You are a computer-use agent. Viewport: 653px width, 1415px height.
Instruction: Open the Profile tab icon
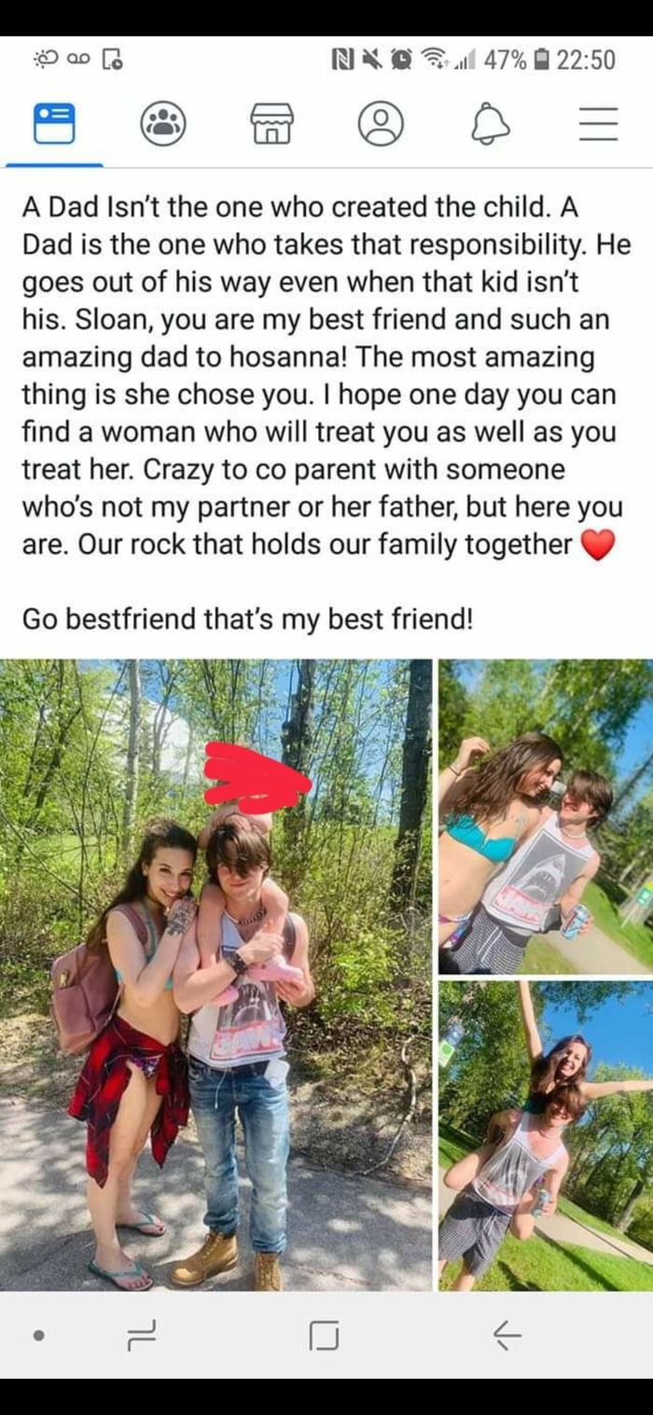381,123
